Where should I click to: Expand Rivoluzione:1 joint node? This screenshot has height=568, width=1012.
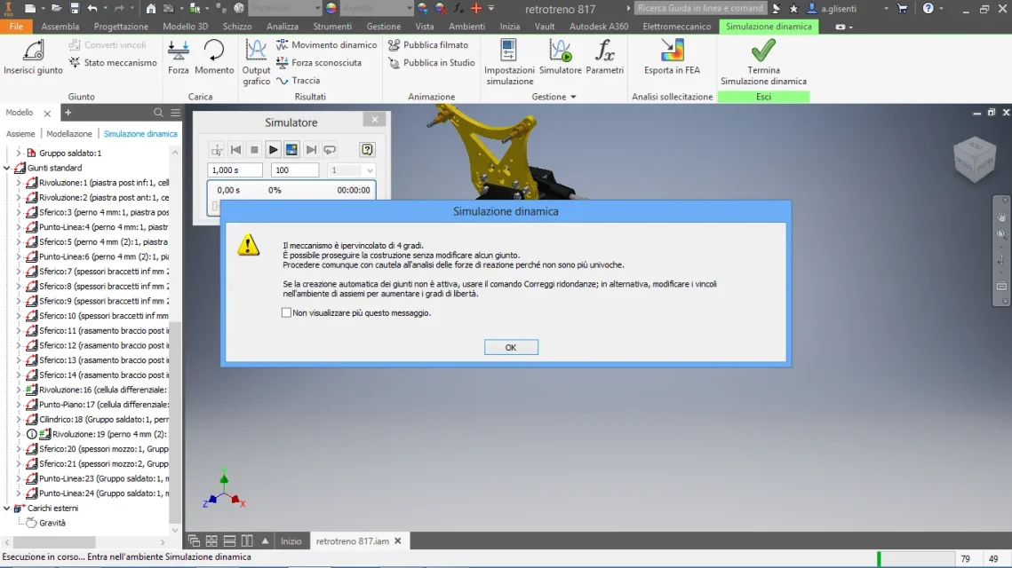point(19,183)
